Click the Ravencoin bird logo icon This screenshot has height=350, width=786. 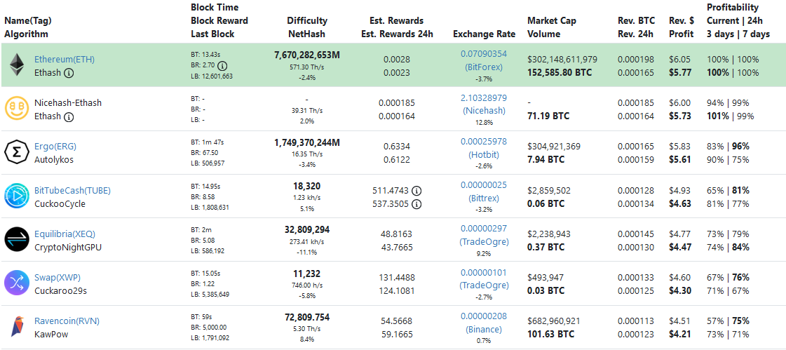coord(15,327)
